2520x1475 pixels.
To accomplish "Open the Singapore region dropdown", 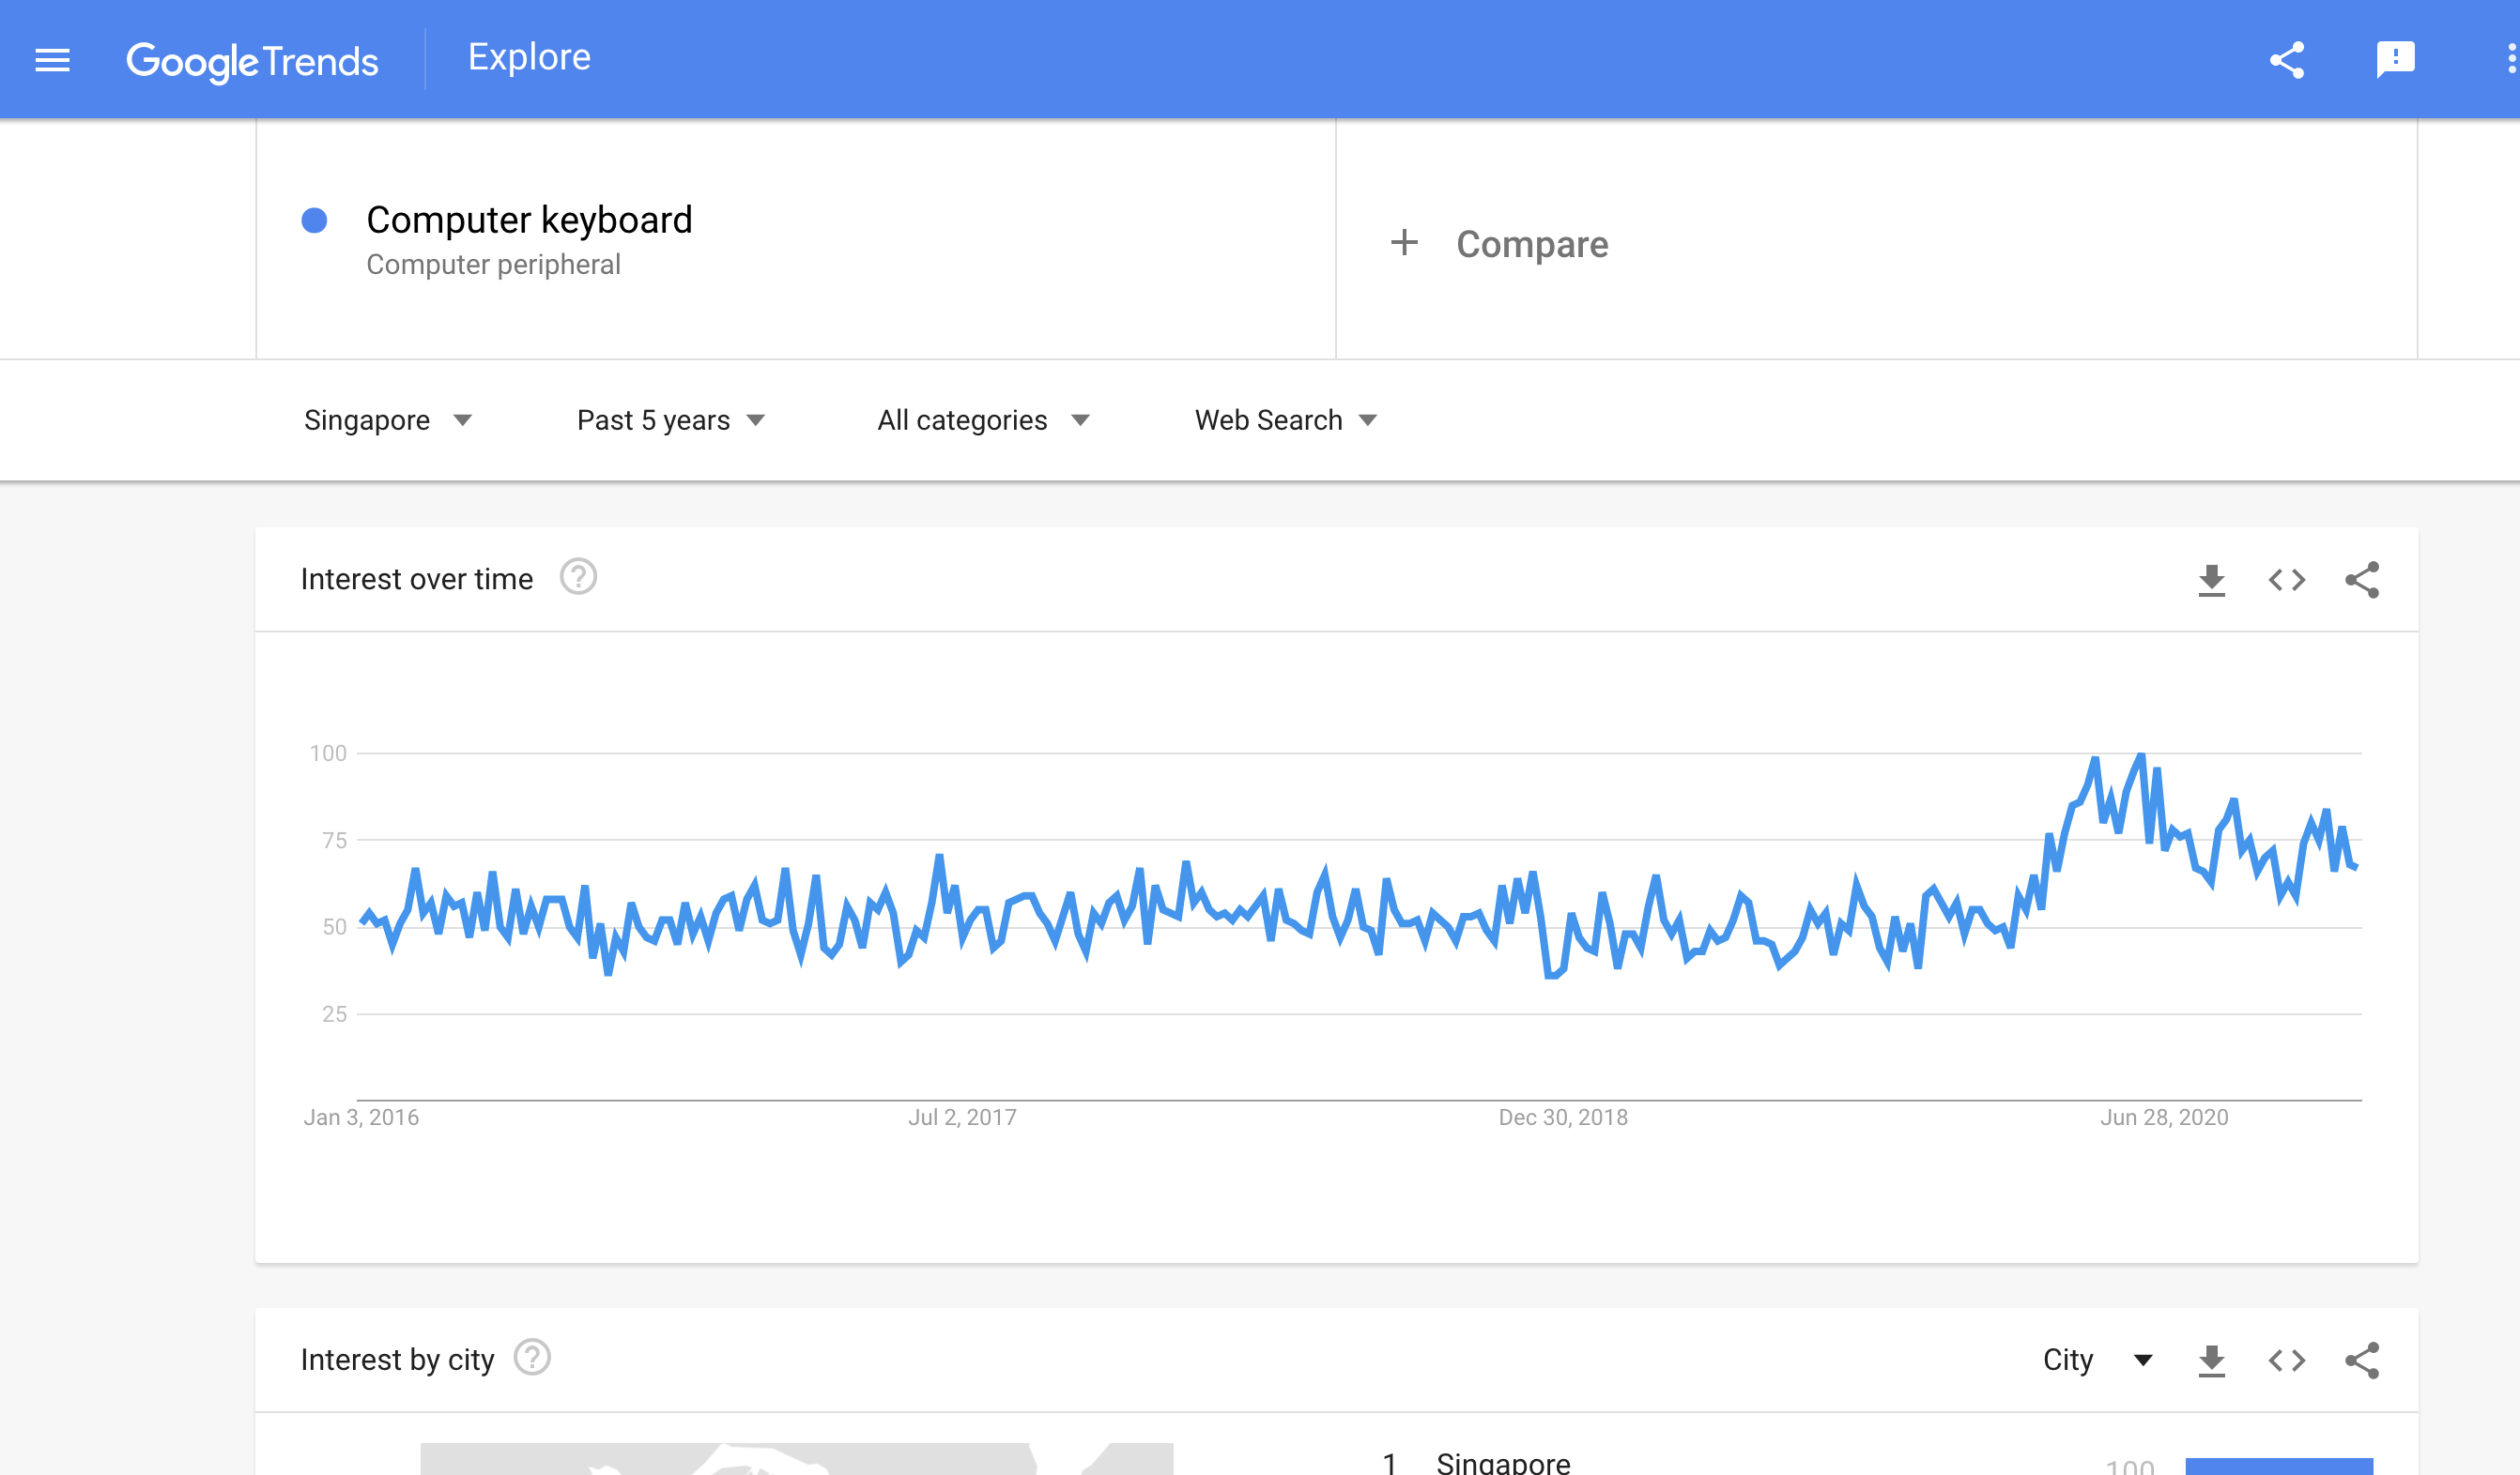I will click(x=387, y=419).
